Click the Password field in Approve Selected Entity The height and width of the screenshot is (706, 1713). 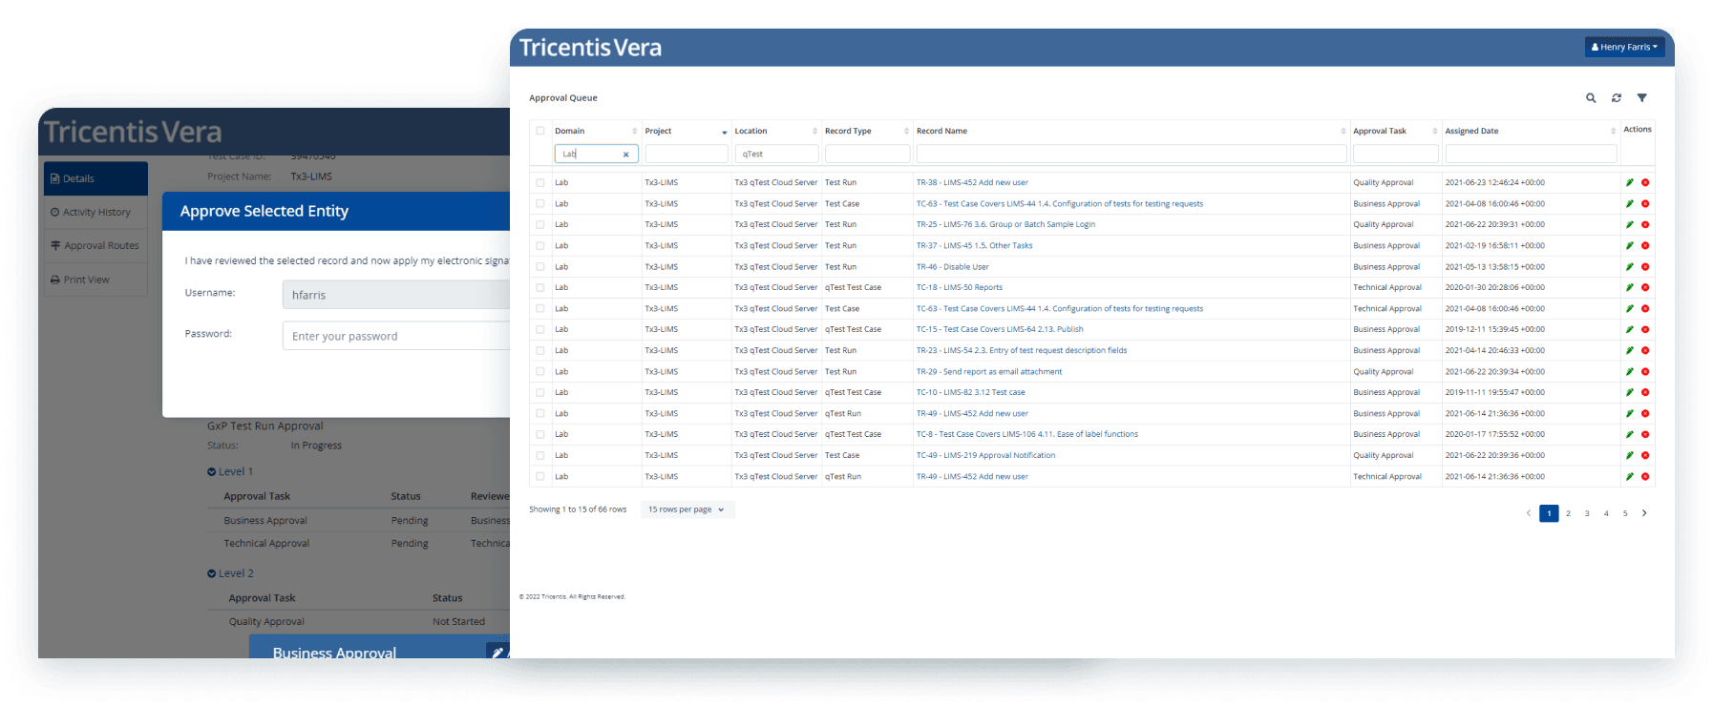pos(396,336)
